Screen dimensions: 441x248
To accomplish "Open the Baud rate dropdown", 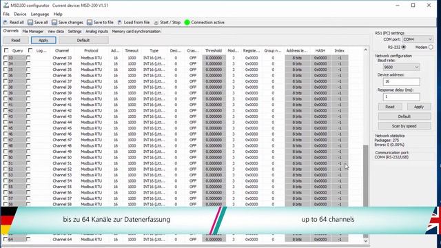I will point(401,68).
